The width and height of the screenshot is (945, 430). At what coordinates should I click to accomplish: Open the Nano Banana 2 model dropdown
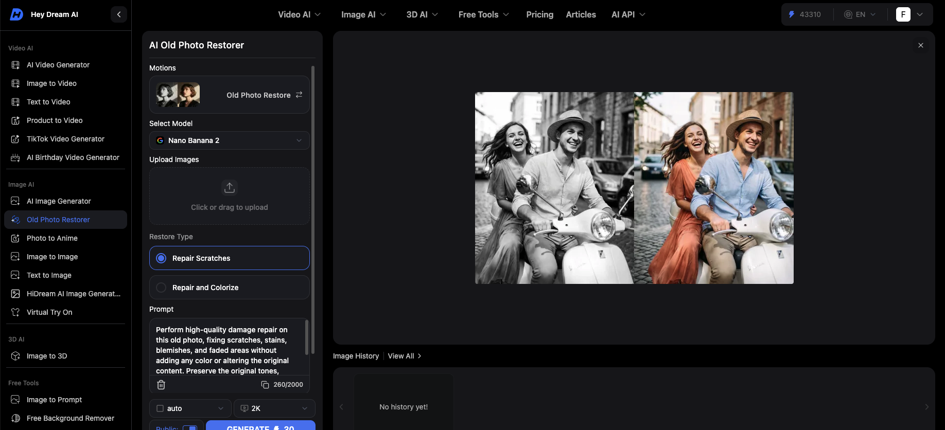[x=230, y=140]
